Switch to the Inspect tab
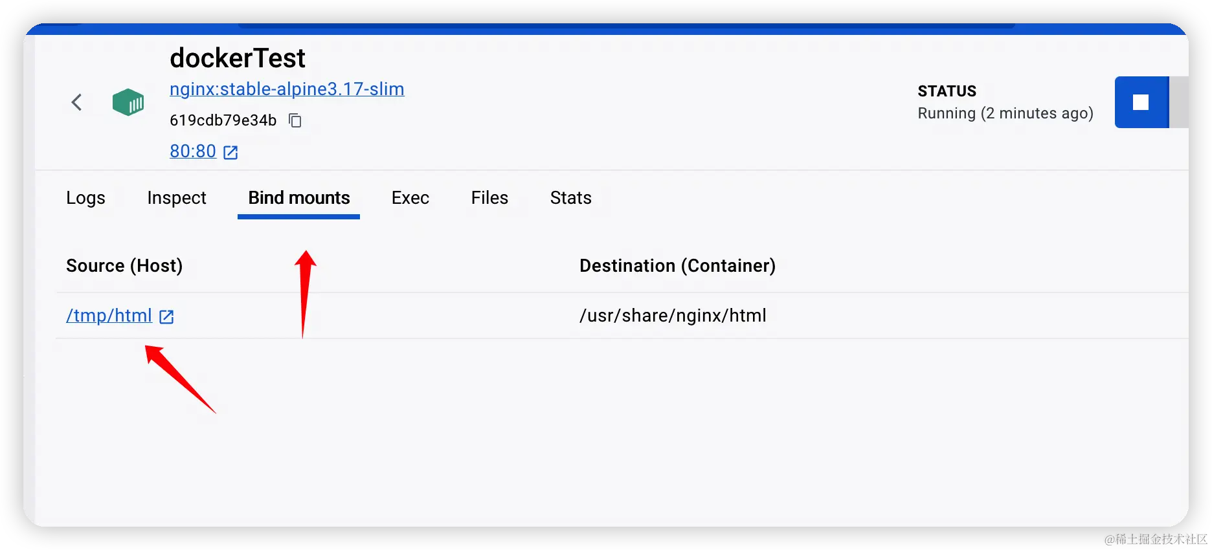 pos(177,198)
